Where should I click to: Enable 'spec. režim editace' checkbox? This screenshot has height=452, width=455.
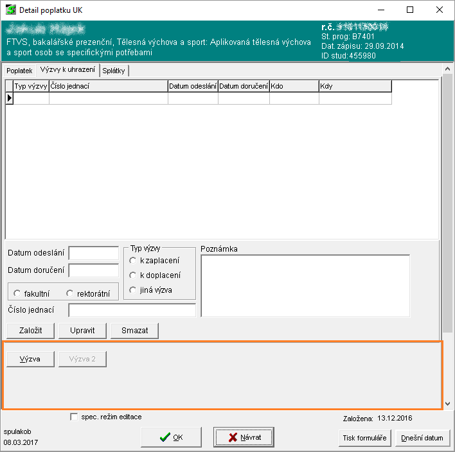(74, 417)
